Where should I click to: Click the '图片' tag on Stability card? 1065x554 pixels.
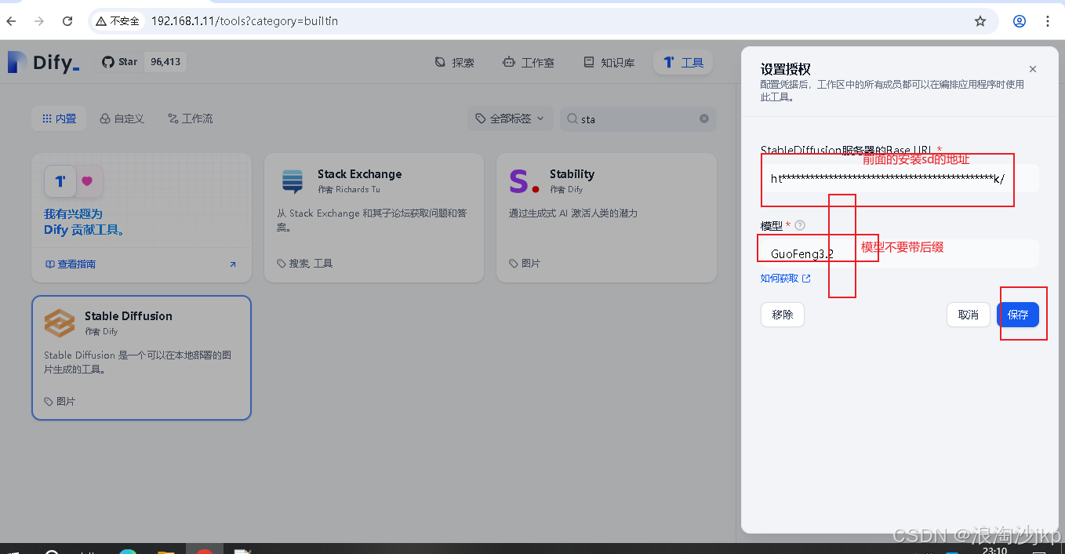point(525,263)
